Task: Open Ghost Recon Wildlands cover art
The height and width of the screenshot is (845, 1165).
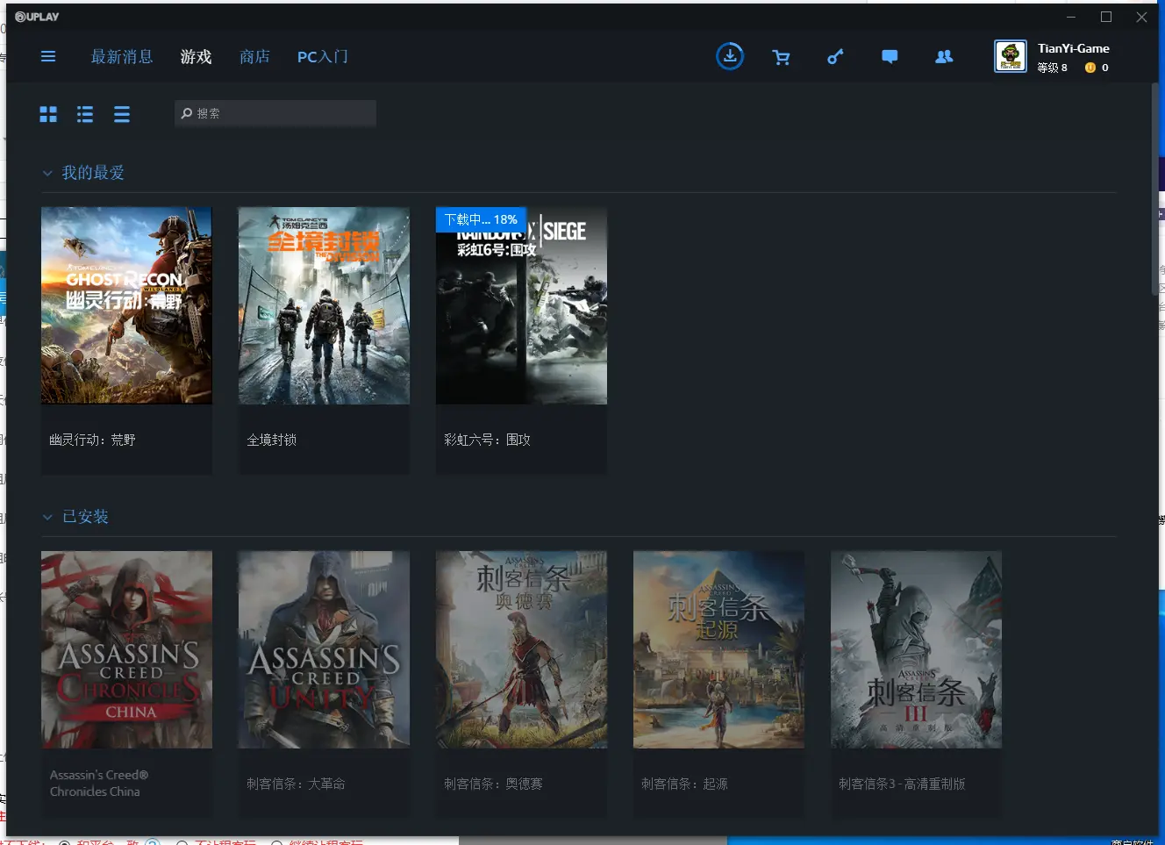Action: pos(126,305)
